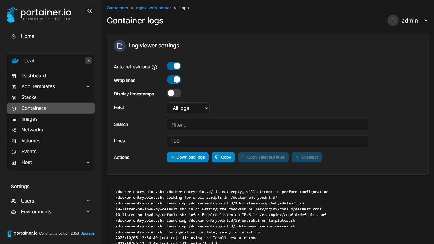Open the Fetch 'All logs' dropdown
The image size is (434, 244).
188,108
